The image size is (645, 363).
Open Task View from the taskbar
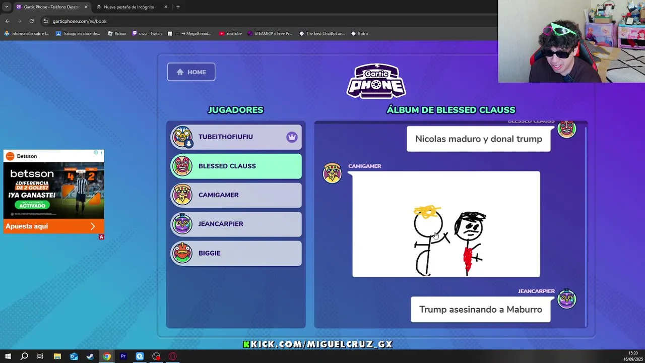click(40, 356)
